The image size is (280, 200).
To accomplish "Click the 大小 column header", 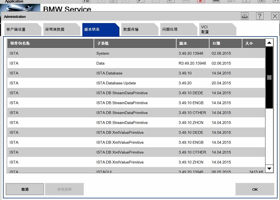I will tap(254, 43).
